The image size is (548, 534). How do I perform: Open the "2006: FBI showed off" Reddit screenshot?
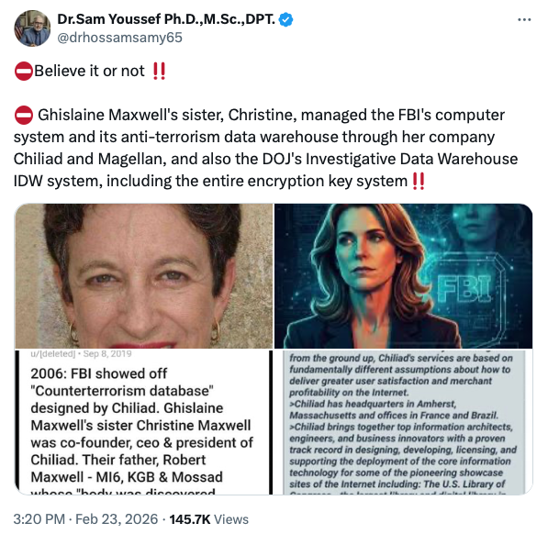click(x=143, y=422)
